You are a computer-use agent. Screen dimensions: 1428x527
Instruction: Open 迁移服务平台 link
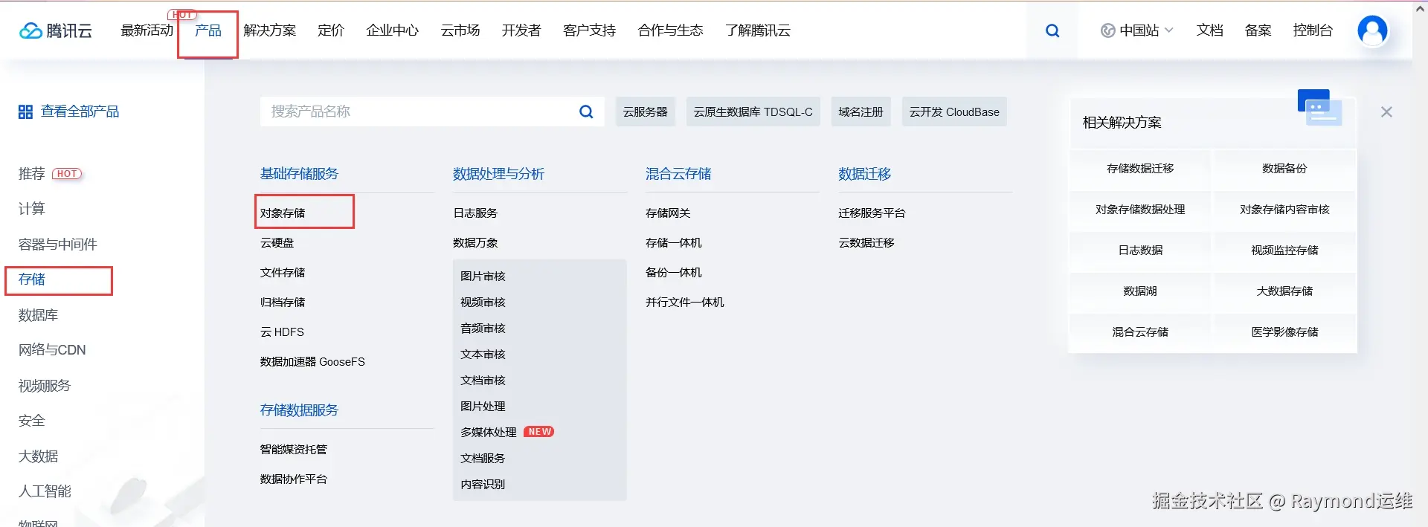tap(872, 213)
